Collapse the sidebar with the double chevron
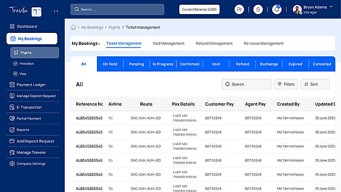 pyautogui.click(x=56, y=11)
